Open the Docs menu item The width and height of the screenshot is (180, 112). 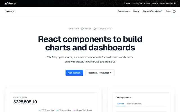(x=168, y=11)
